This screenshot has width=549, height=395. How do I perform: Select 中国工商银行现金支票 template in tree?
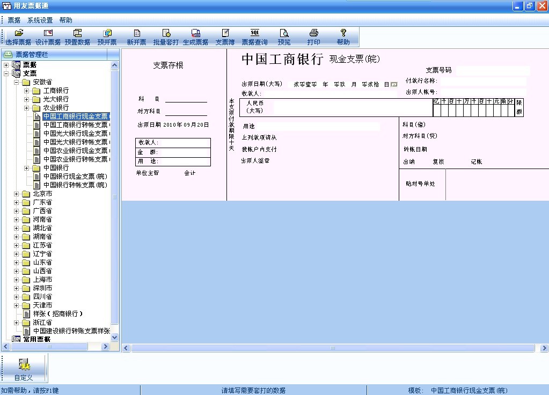coord(76,116)
